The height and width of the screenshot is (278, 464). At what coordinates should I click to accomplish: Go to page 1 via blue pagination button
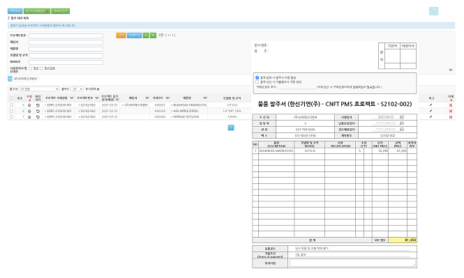tap(231, 128)
